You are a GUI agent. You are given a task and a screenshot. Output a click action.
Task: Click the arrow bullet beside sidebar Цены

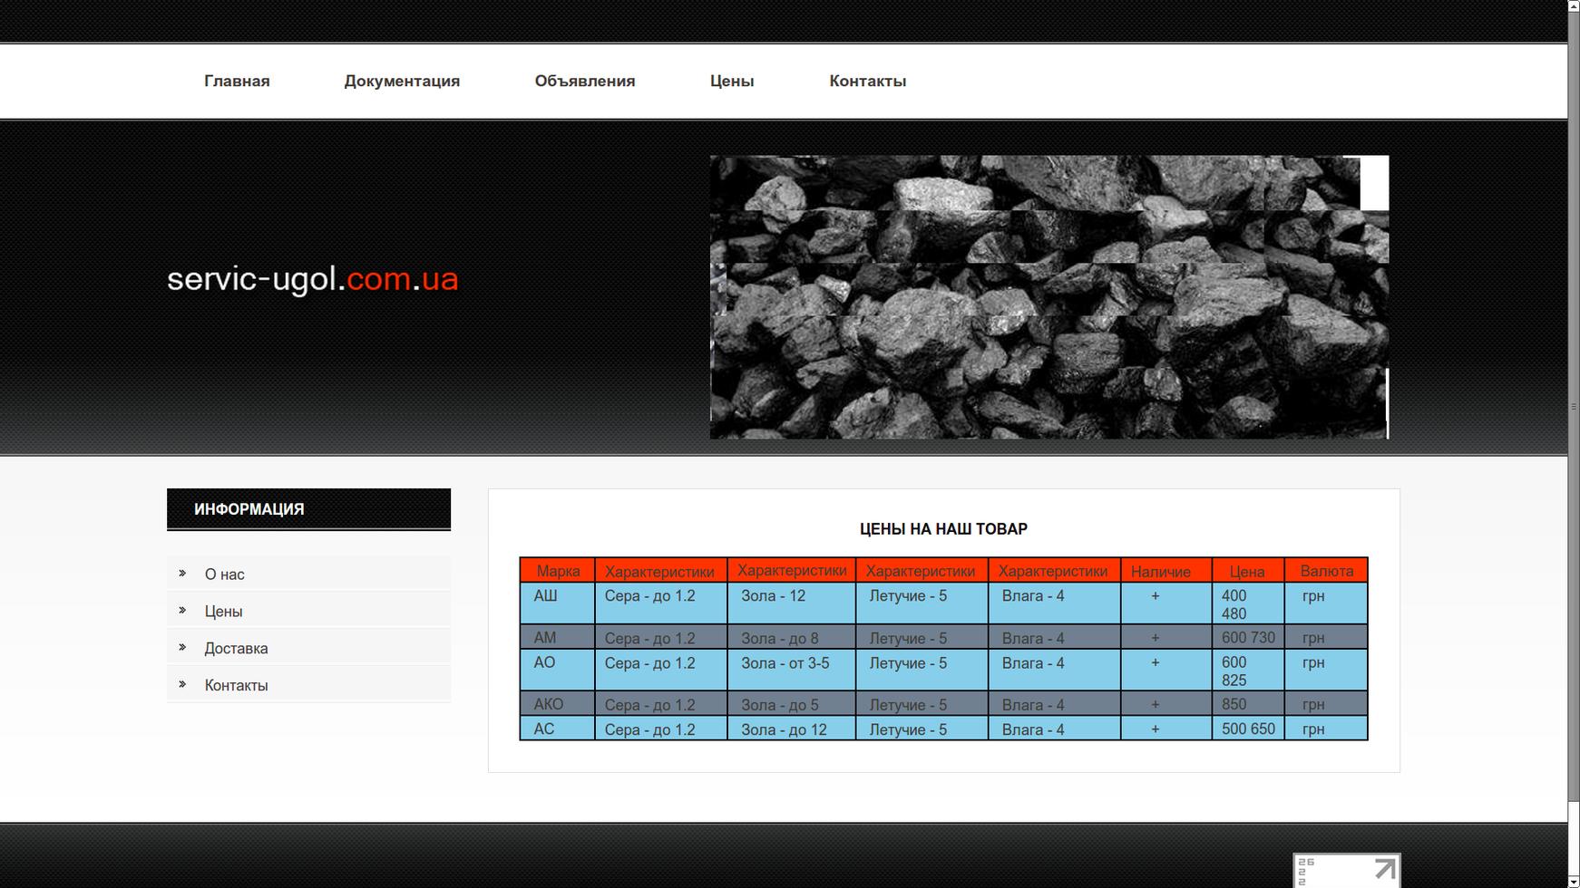[x=182, y=610]
